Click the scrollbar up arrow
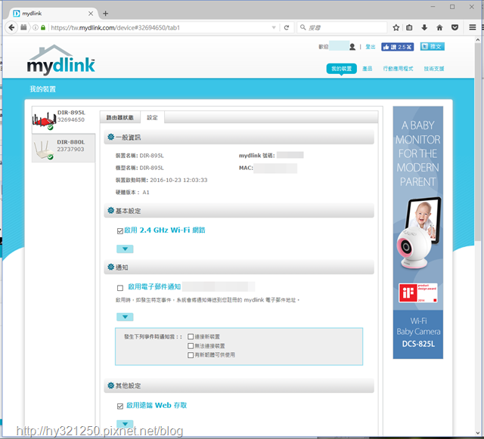Screen dimensions: 484x439 point(477,40)
